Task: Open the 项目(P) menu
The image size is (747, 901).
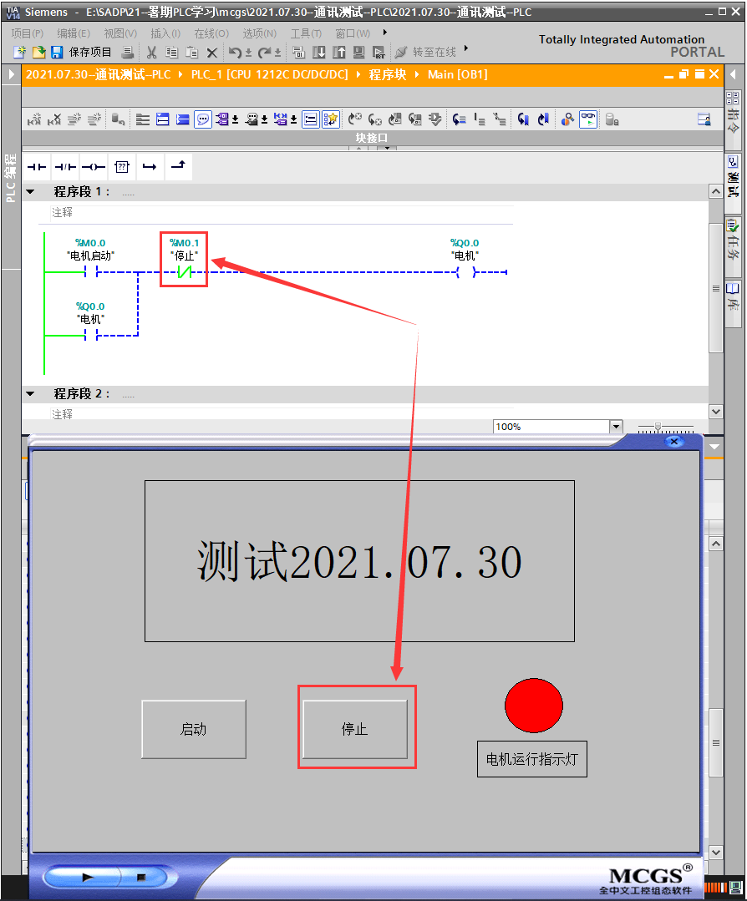Action: click(27, 33)
